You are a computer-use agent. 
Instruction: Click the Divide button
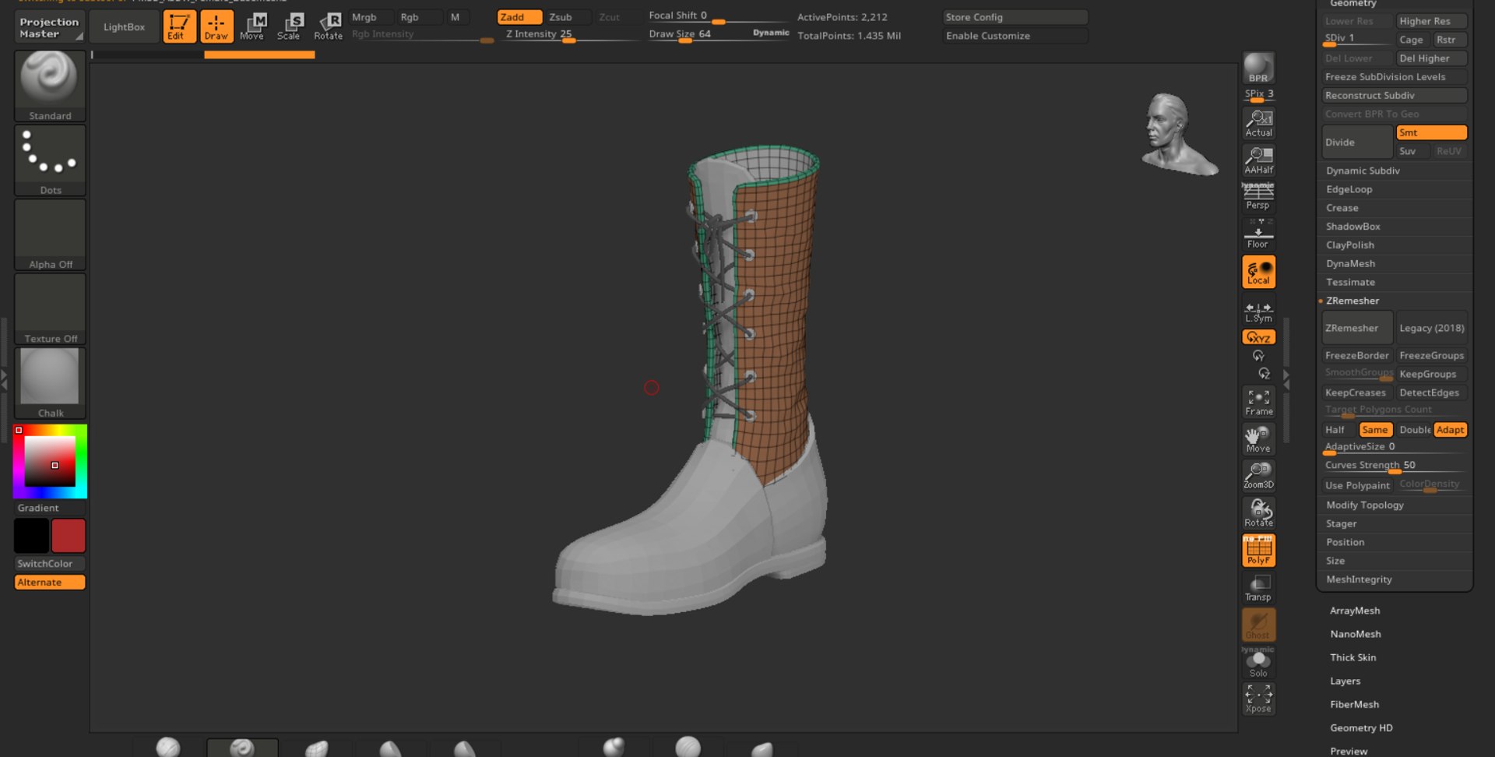[1357, 142]
